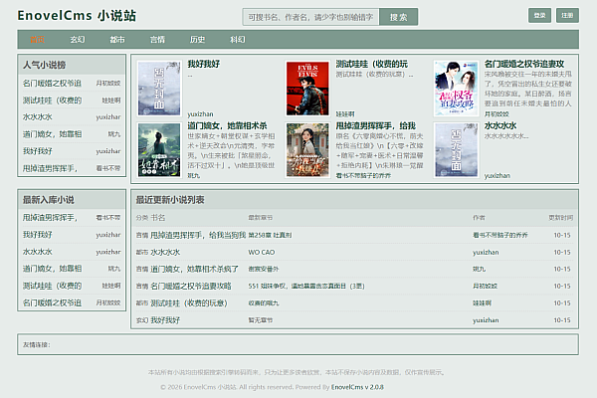597x398 pixels.
Task: Open latest chapter 第258章 in the update list
Action: (270, 236)
